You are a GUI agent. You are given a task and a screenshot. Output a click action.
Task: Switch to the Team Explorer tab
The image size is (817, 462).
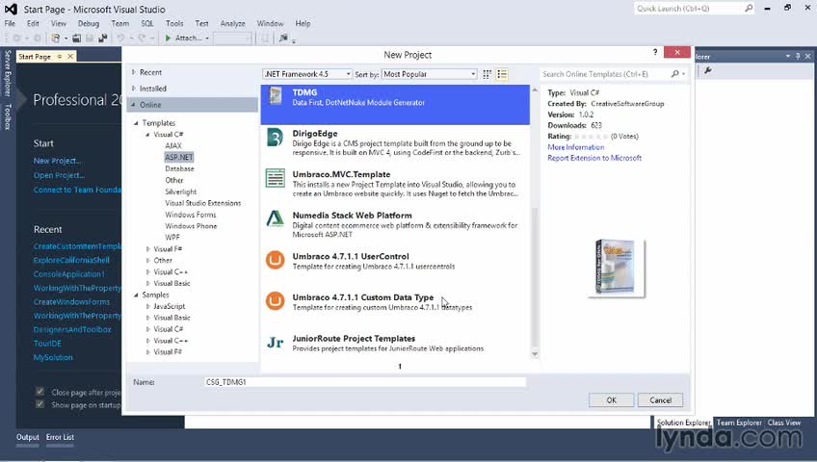[x=739, y=423]
